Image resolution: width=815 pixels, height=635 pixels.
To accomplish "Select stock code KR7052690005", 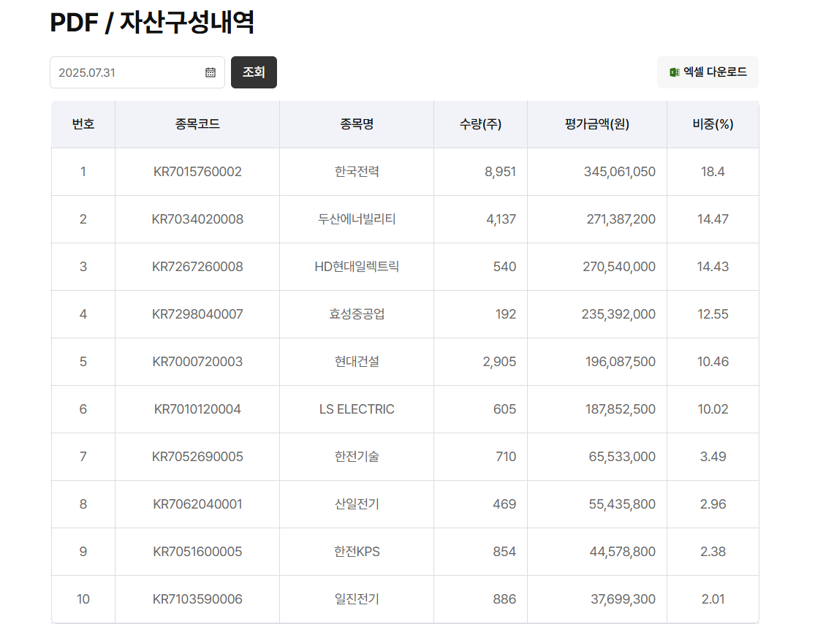I will pos(197,457).
